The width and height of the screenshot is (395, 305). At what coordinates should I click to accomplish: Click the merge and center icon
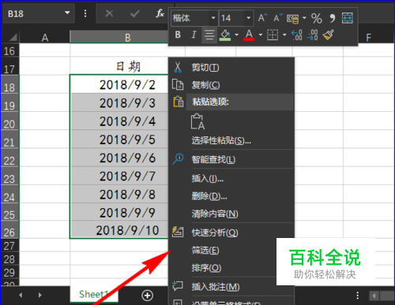click(348, 18)
